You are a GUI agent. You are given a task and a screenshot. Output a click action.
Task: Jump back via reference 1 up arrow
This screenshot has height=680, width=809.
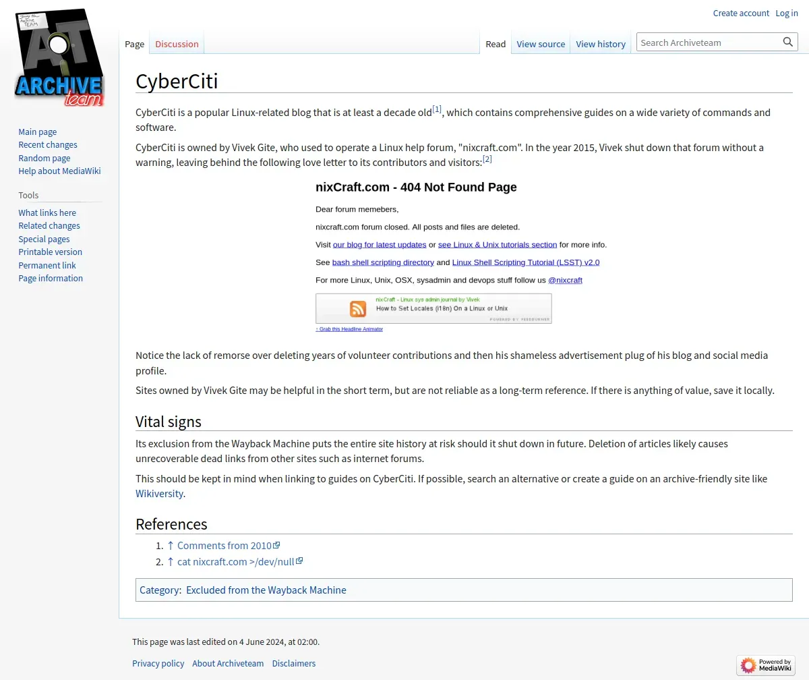click(171, 546)
